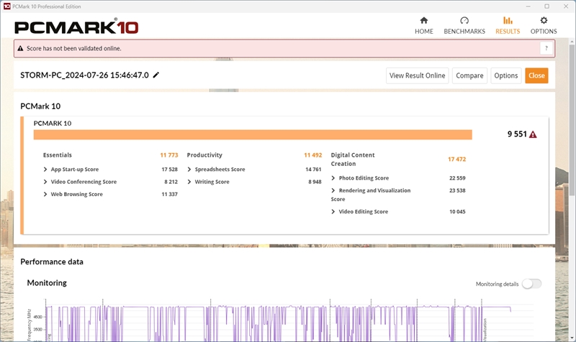Click the Essentials heading
This screenshot has width=576, height=342.
click(58, 155)
